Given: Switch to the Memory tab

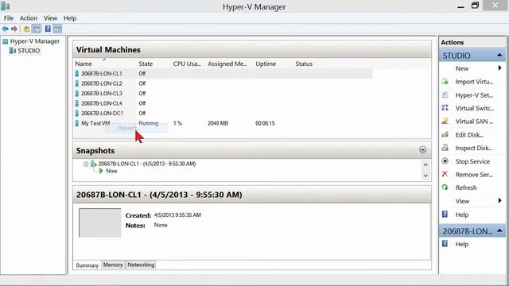Looking at the screenshot, I should pos(113,265).
